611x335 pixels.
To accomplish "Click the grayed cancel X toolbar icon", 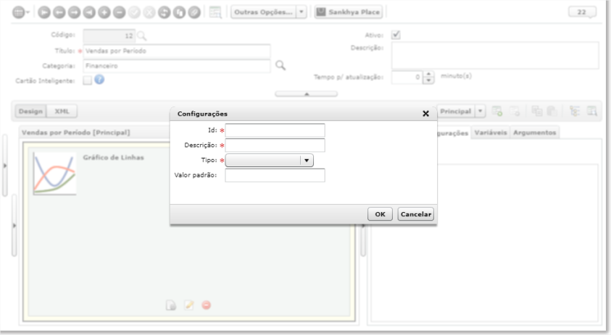I will pyautogui.click(x=149, y=12).
